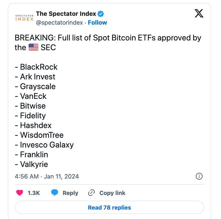221x219 pixels.
Task: Click the blue verified badge icon
Action: [101, 14]
